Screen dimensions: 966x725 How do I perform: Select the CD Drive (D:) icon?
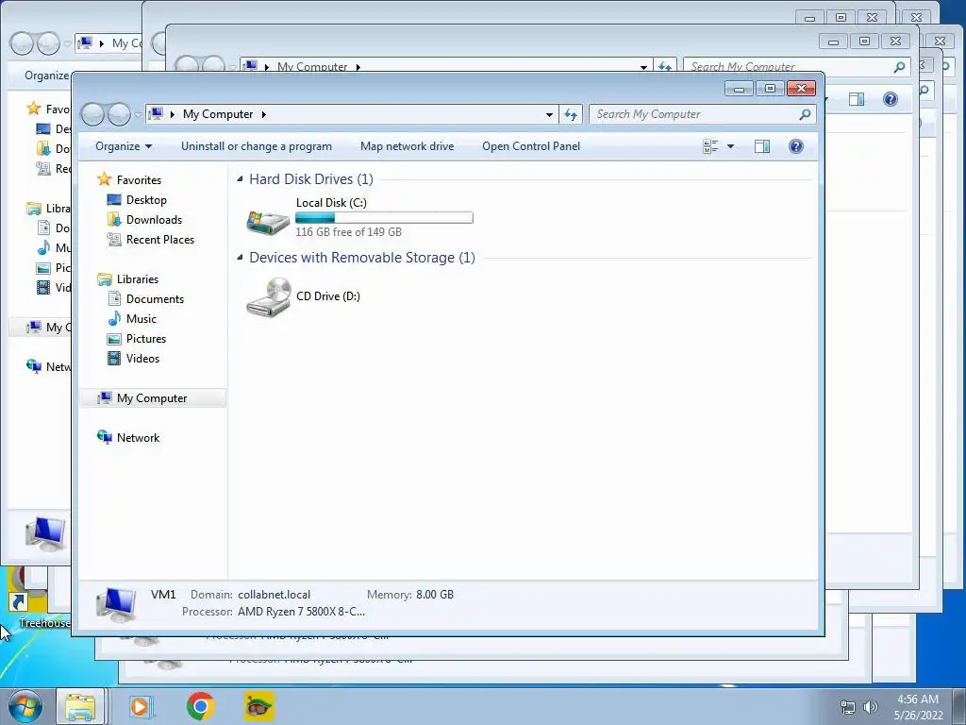268,297
